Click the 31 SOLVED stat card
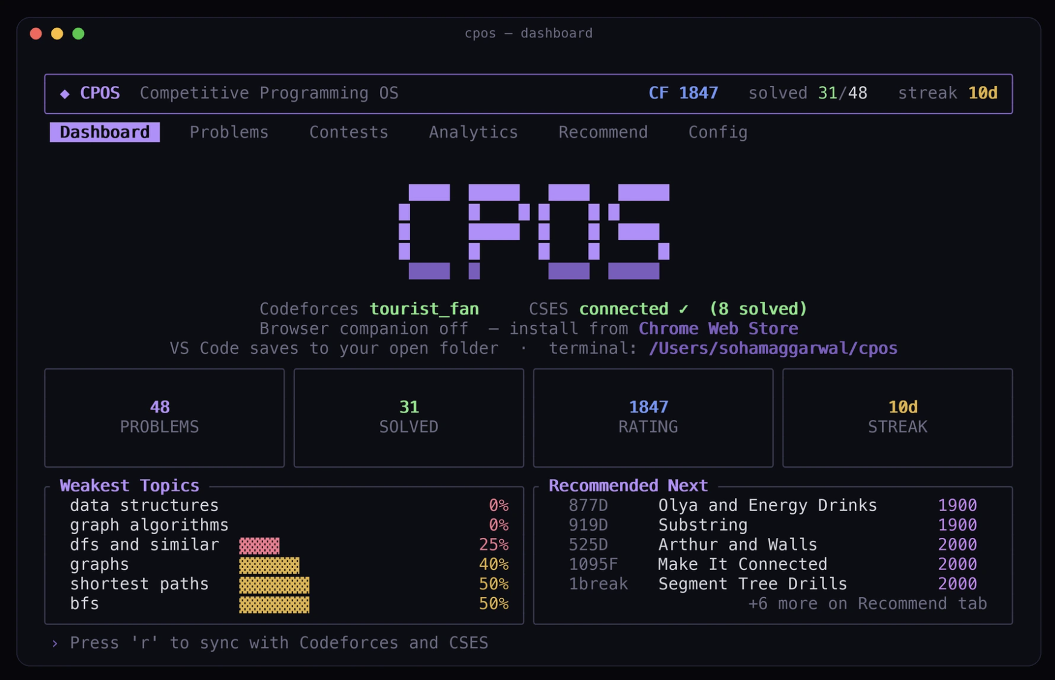Image resolution: width=1055 pixels, height=680 pixels. coord(409,418)
